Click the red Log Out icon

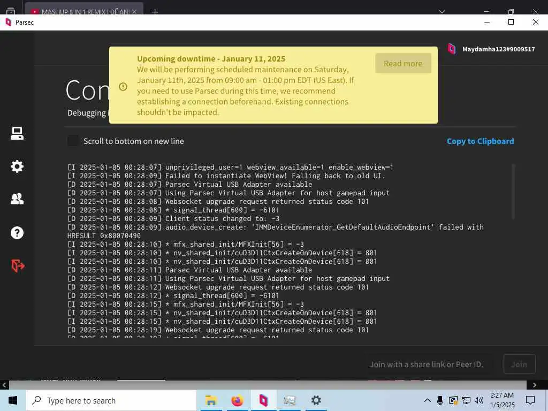18,265
